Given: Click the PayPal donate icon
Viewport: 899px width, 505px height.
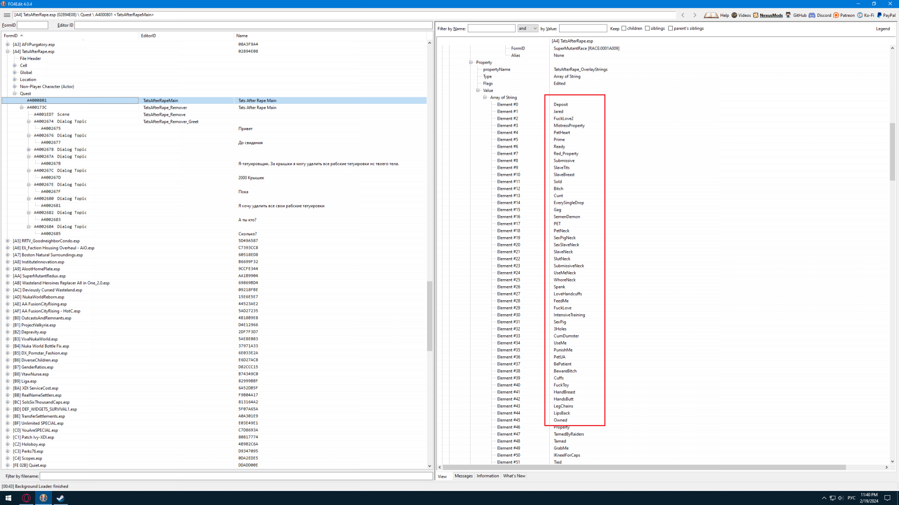Looking at the screenshot, I should [879, 15].
